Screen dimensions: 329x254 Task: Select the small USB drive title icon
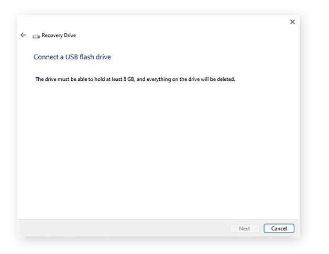tap(36, 36)
